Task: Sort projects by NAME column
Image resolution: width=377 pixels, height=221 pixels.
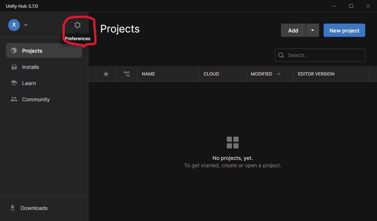Action: [148, 74]
